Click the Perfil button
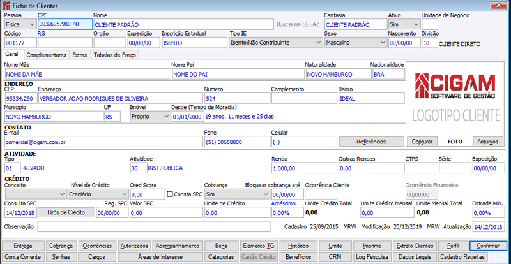 (453, 246)
